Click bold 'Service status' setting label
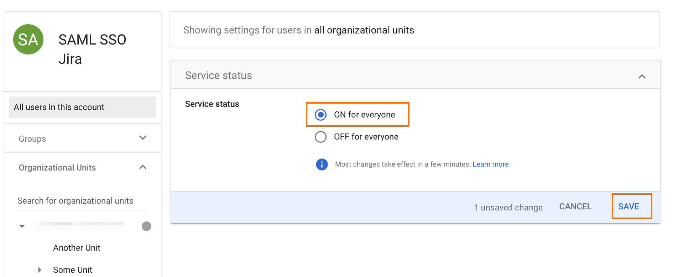Image resolution: width=673 pixels, height=277 pixels. (x=212, y=104)
